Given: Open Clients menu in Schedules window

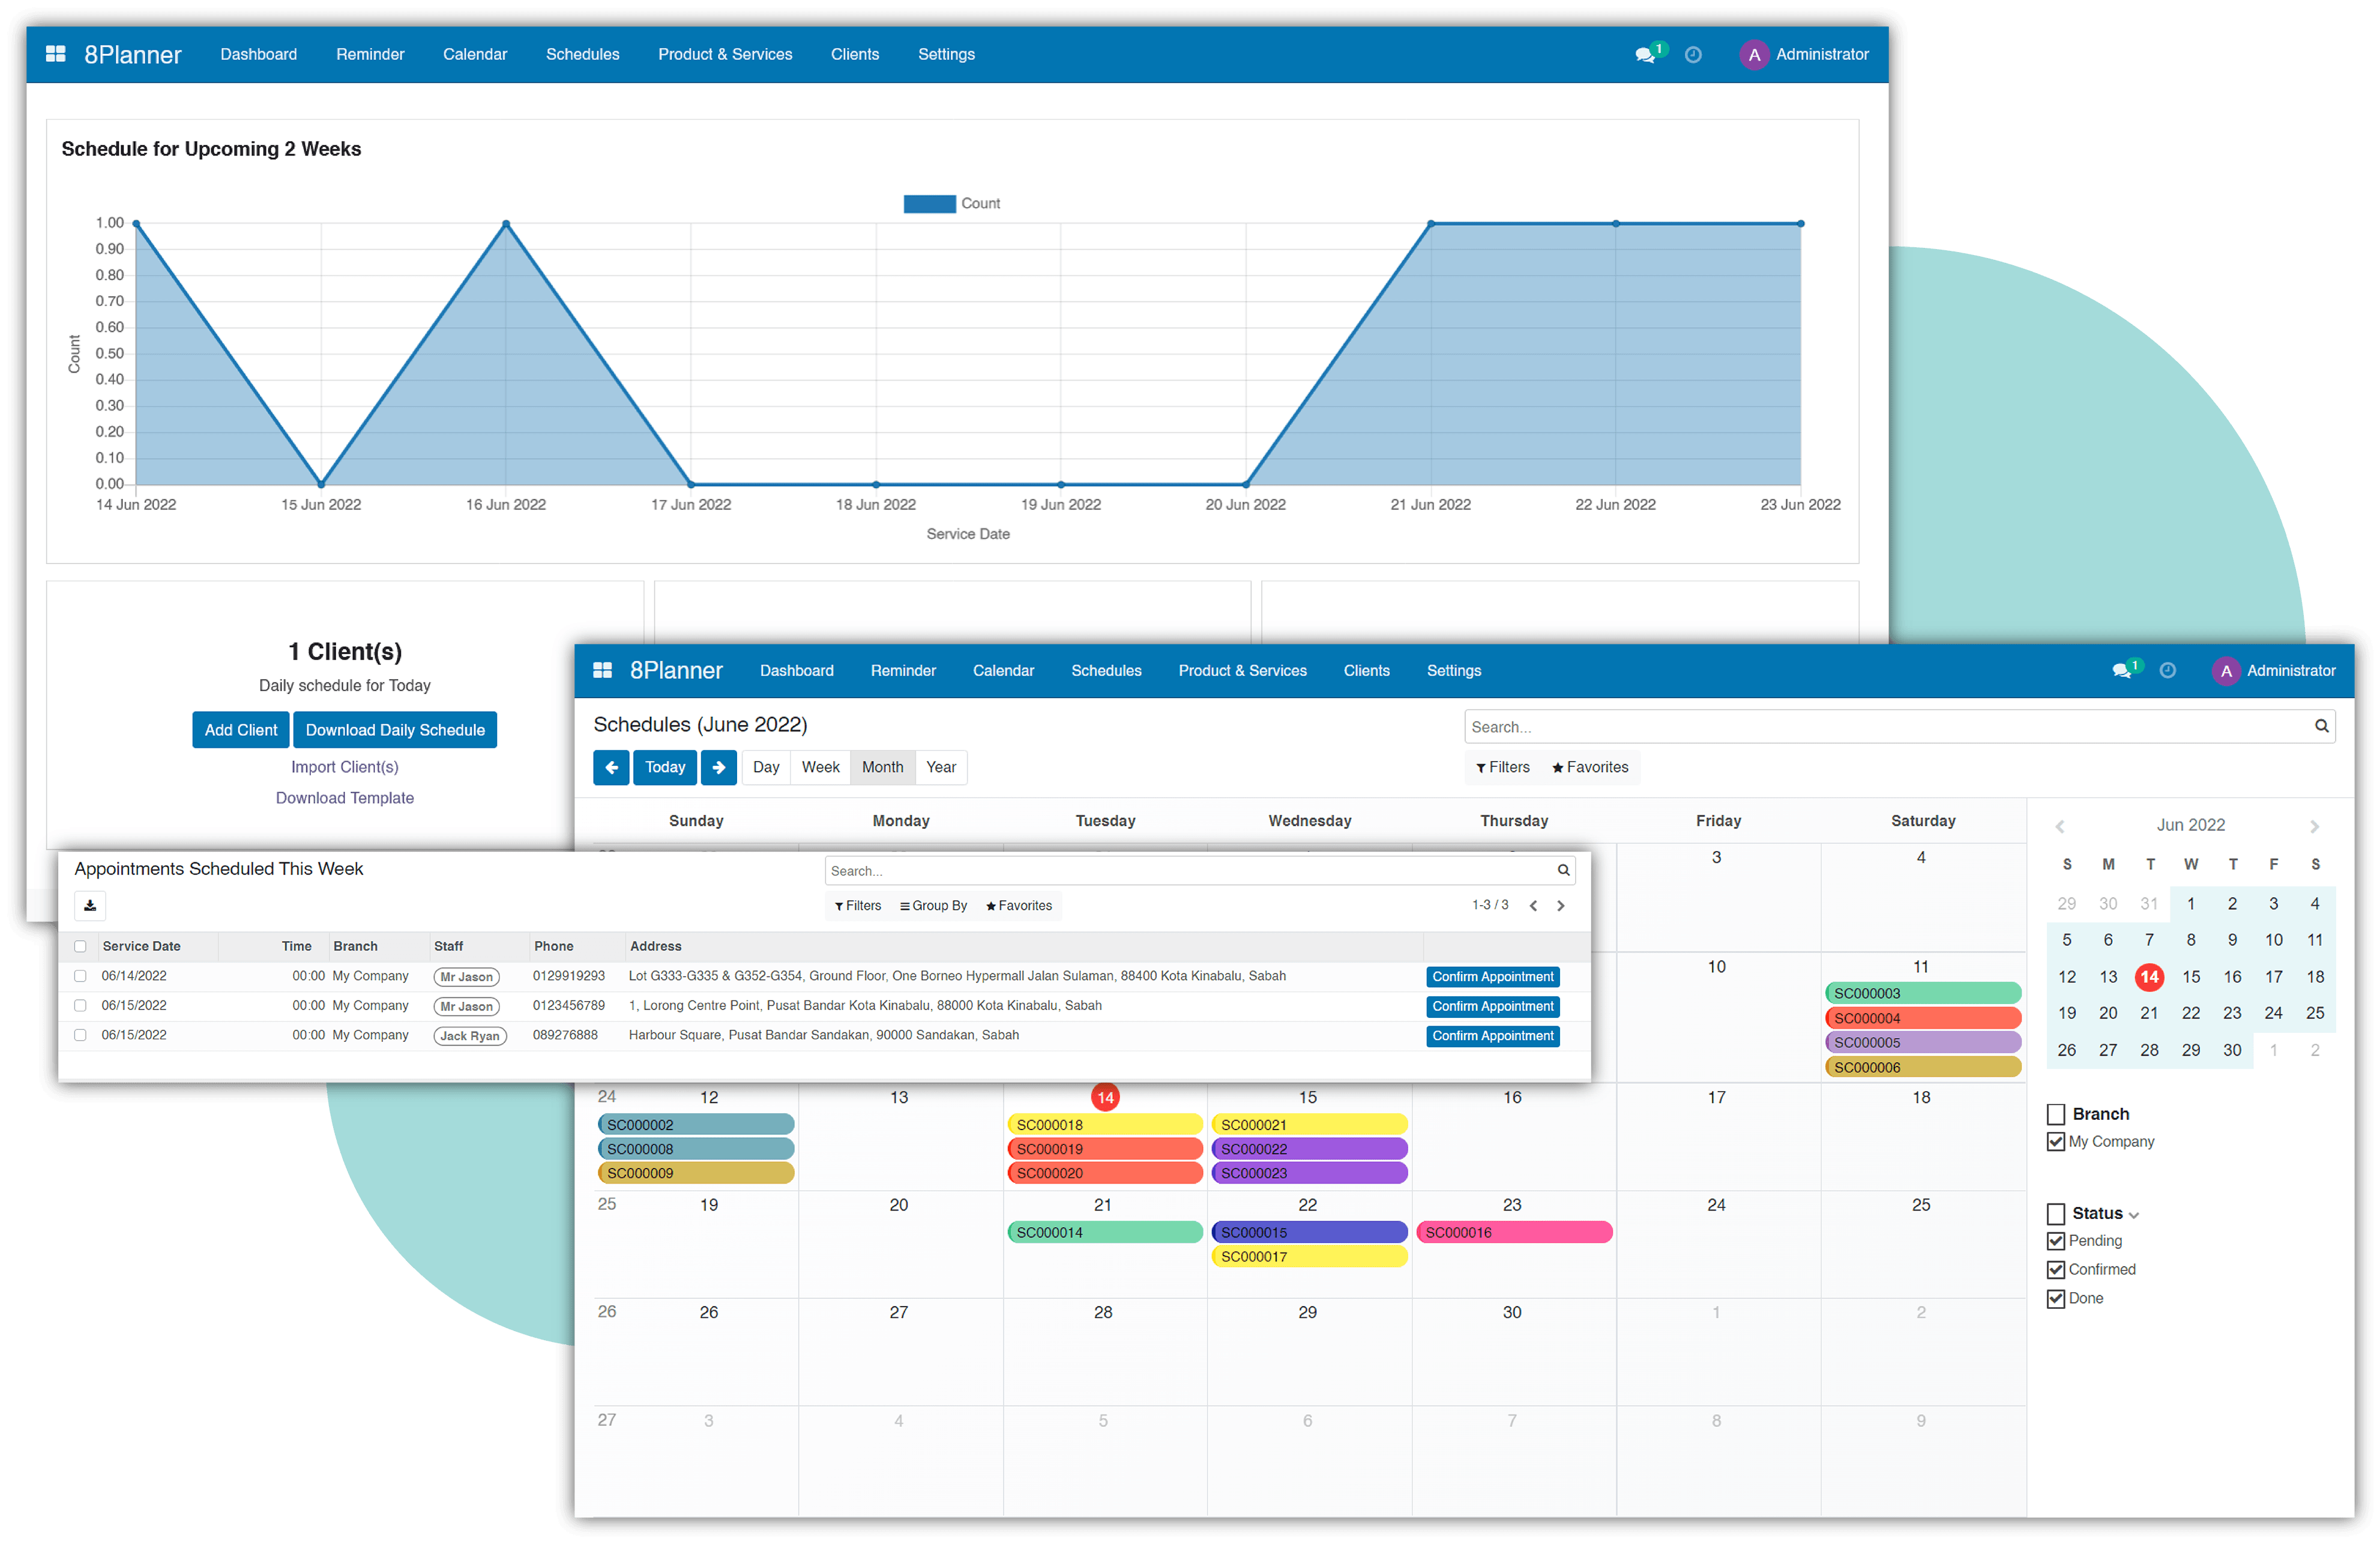Looking at the screenshot, I should point(1366,670).
